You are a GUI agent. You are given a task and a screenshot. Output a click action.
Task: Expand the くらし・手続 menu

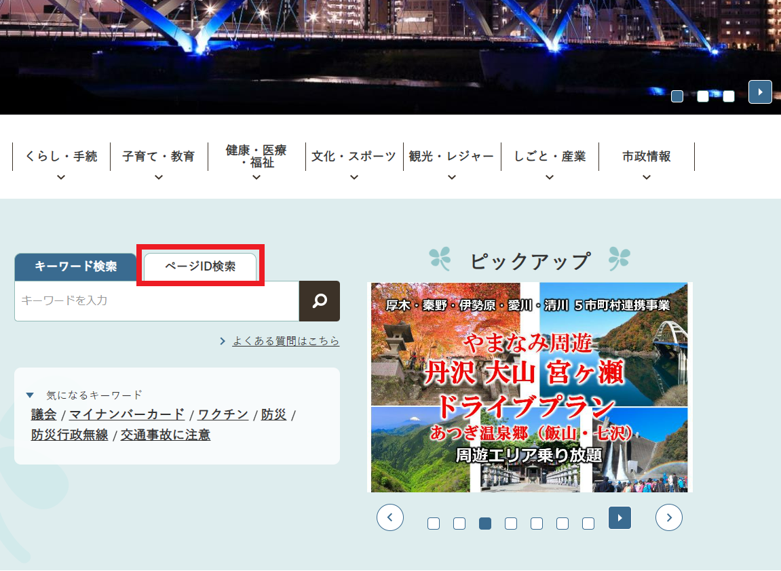[x=61, y=161]
